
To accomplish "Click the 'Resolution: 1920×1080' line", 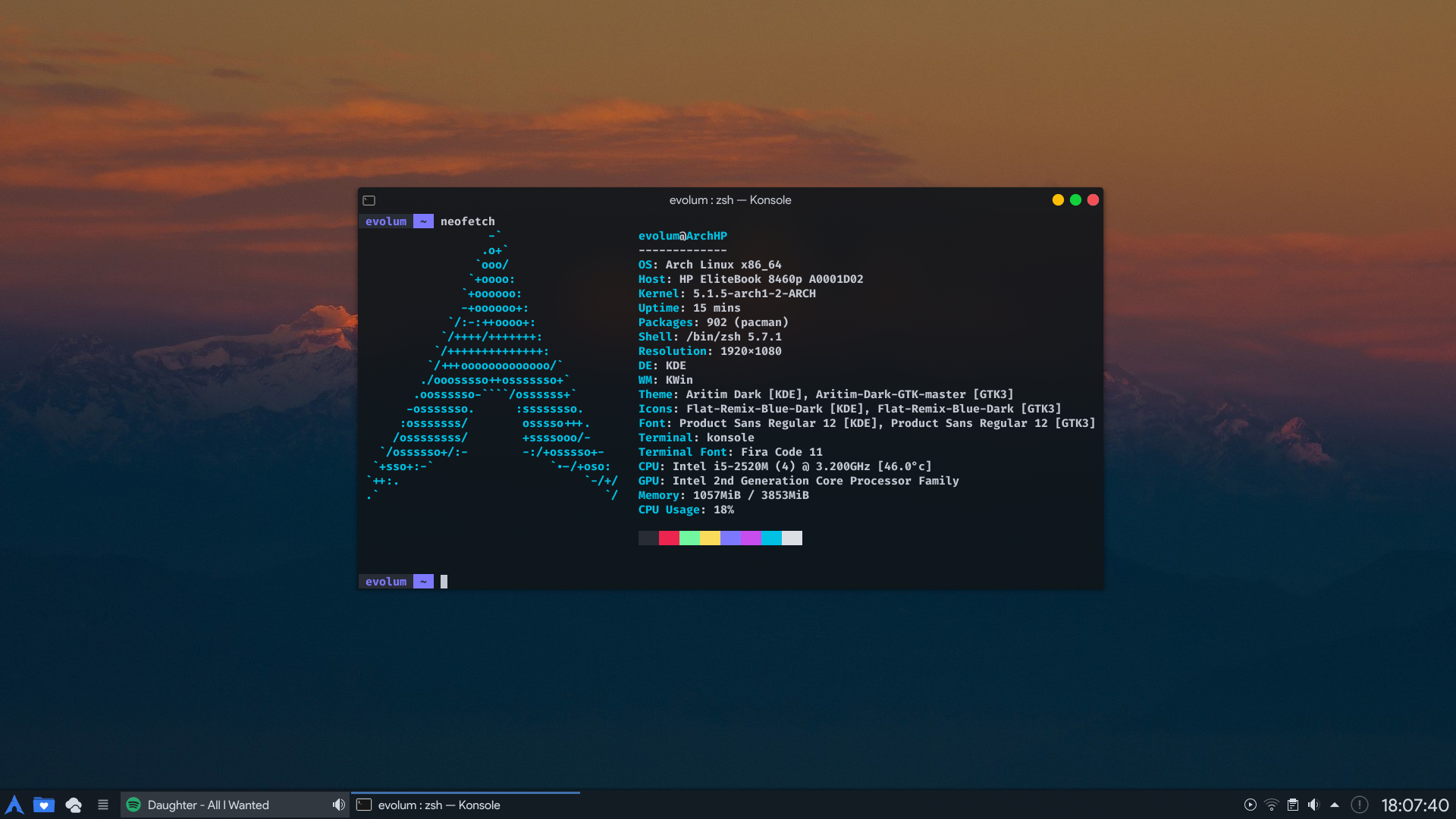I will (710, 351).
